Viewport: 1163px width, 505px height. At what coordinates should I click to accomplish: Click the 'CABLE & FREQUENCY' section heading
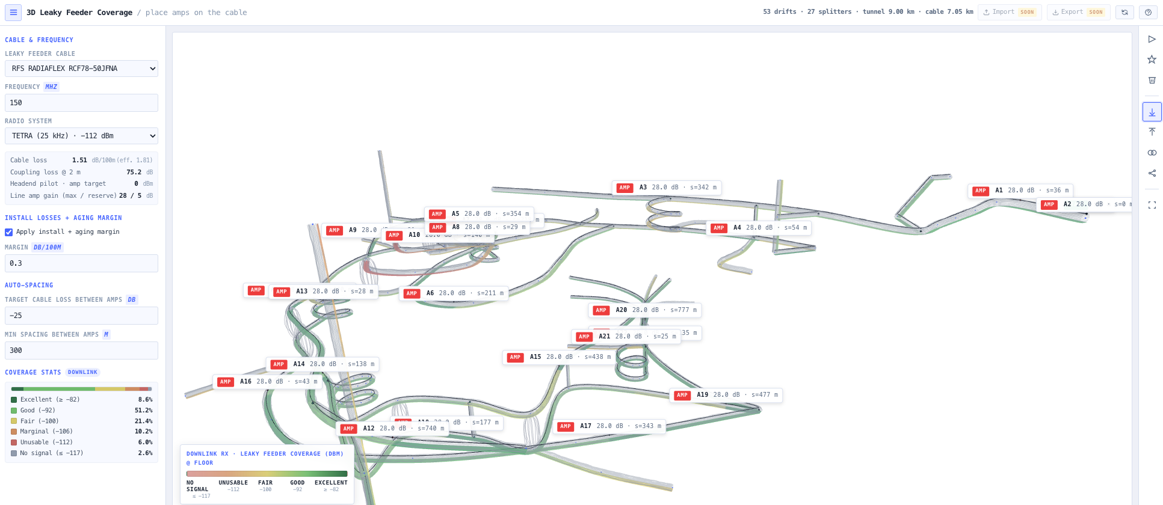[x=39, y=40]
